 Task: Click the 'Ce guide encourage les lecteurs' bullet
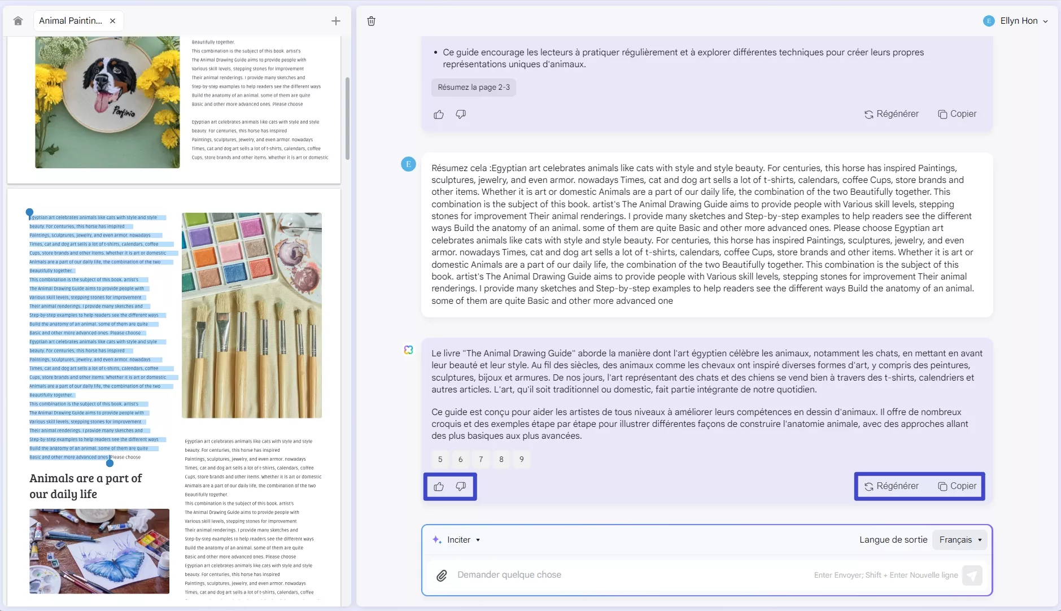coord(683,58)
